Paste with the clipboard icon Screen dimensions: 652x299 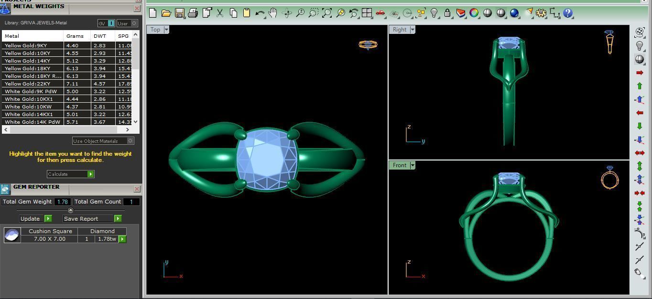[x=247, y=13]
